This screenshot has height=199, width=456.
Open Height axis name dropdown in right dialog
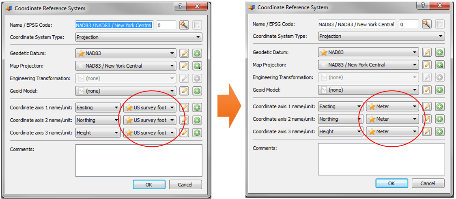click(340, 132)
